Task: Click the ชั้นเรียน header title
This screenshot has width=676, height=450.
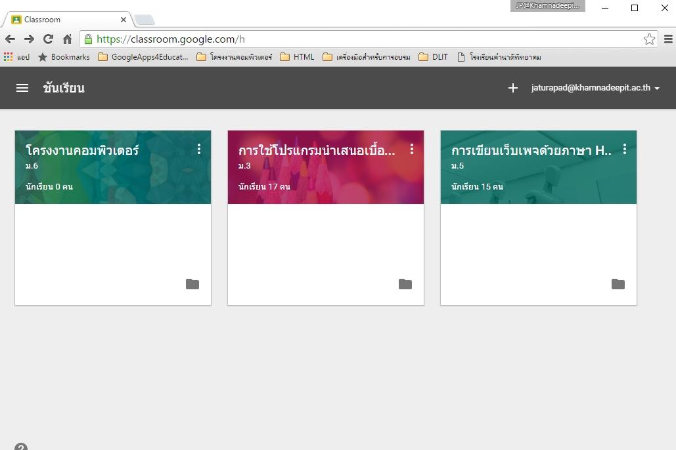Action: pos(64,88)
